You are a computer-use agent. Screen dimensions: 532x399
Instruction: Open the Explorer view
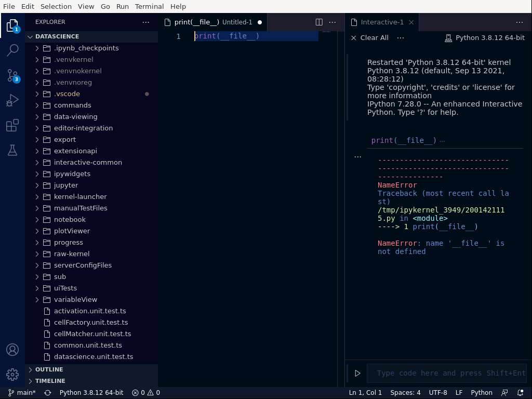tap(12, 24)
